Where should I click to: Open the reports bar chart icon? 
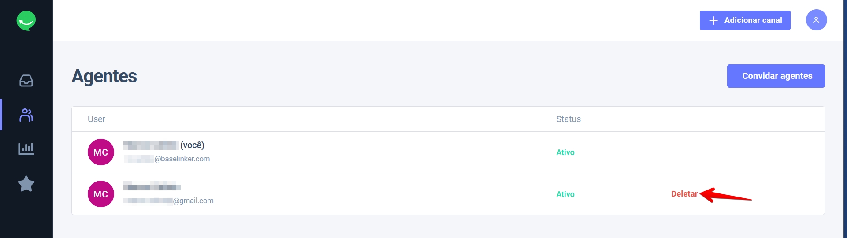pos(26,149)
